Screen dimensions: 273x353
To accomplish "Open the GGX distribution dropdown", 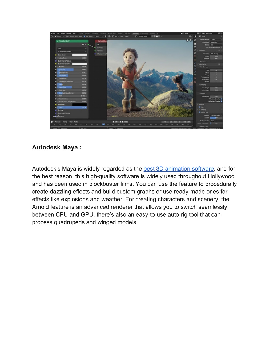I will pyautogui.click(x=72, y=49).
